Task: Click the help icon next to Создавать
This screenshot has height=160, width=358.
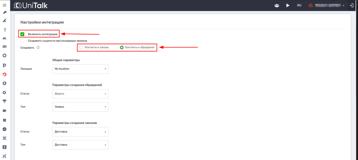Action: [38, 47]
